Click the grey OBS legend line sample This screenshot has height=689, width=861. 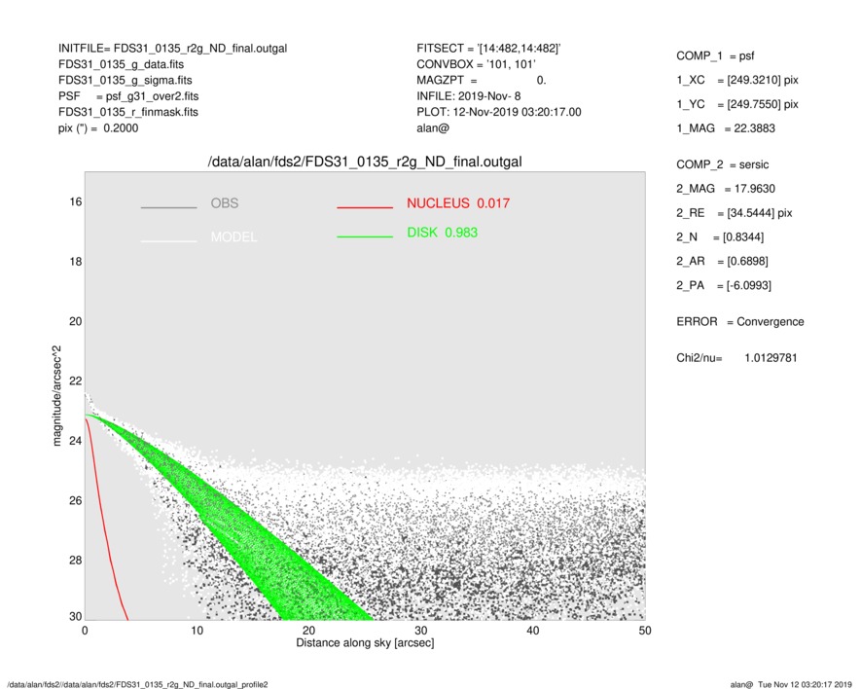click(168, 207)
